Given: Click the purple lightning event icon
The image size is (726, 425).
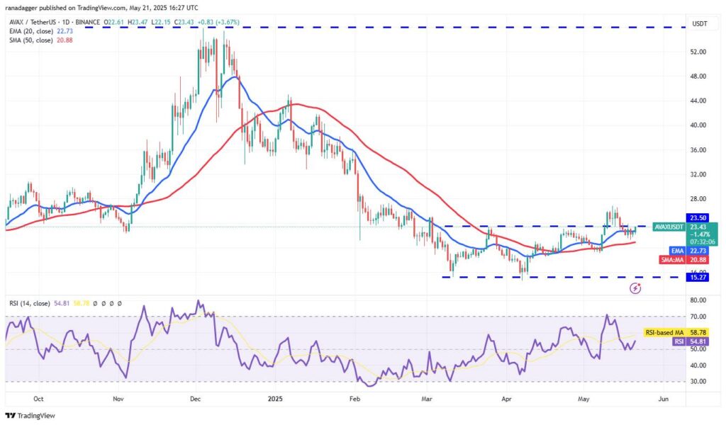Looking at the screenshot, I should 635,288.
